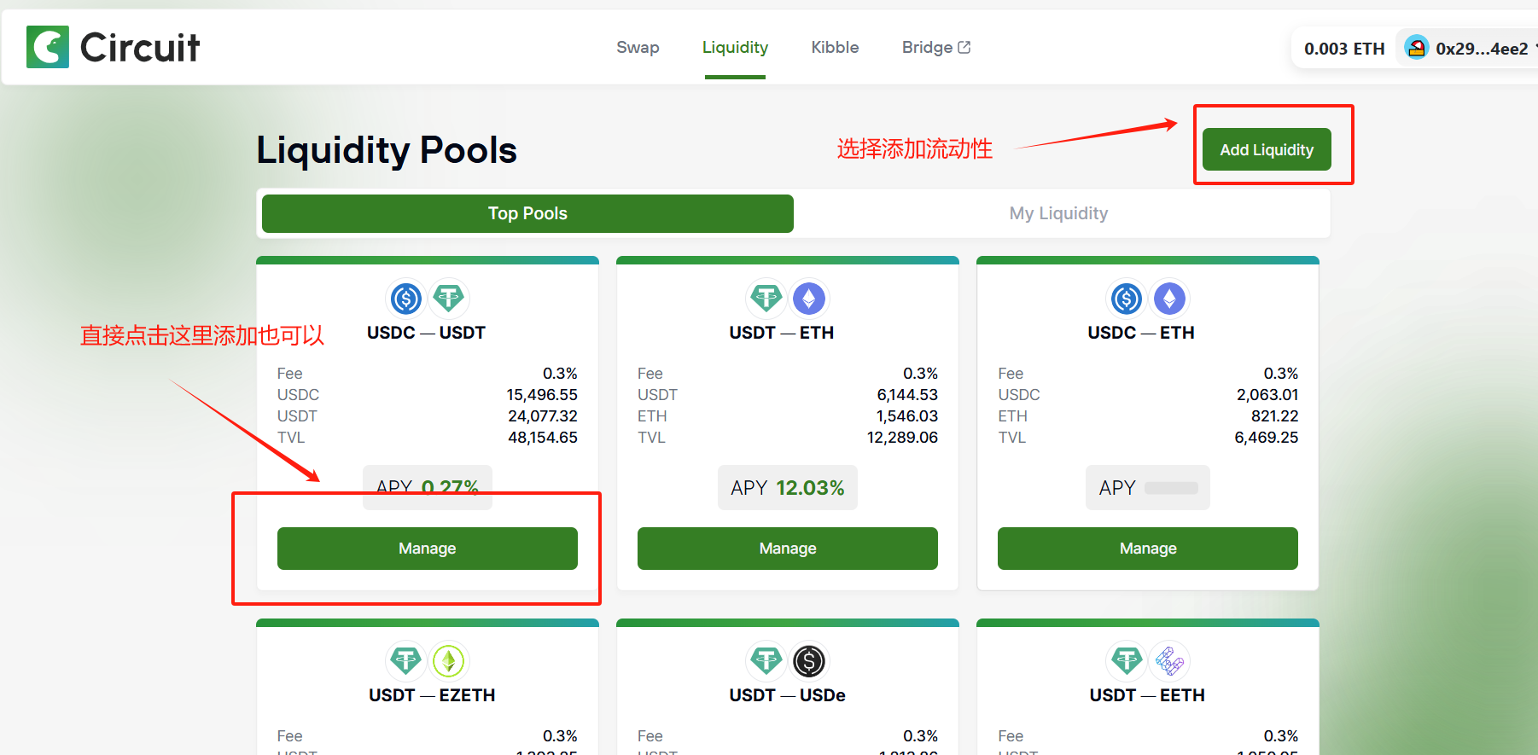The image size is (1538, 755).
Task: Click ETH amount 1,546.03
Action: tap(907, 416)
